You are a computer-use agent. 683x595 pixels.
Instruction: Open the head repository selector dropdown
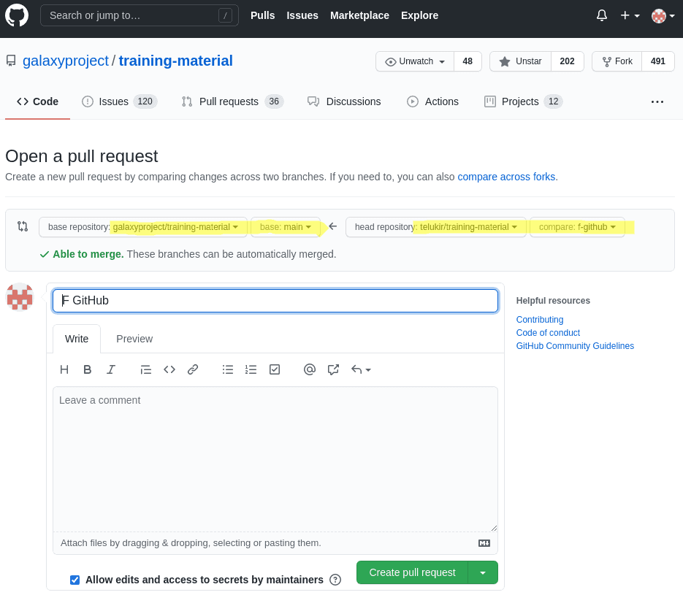coord(436,227)
